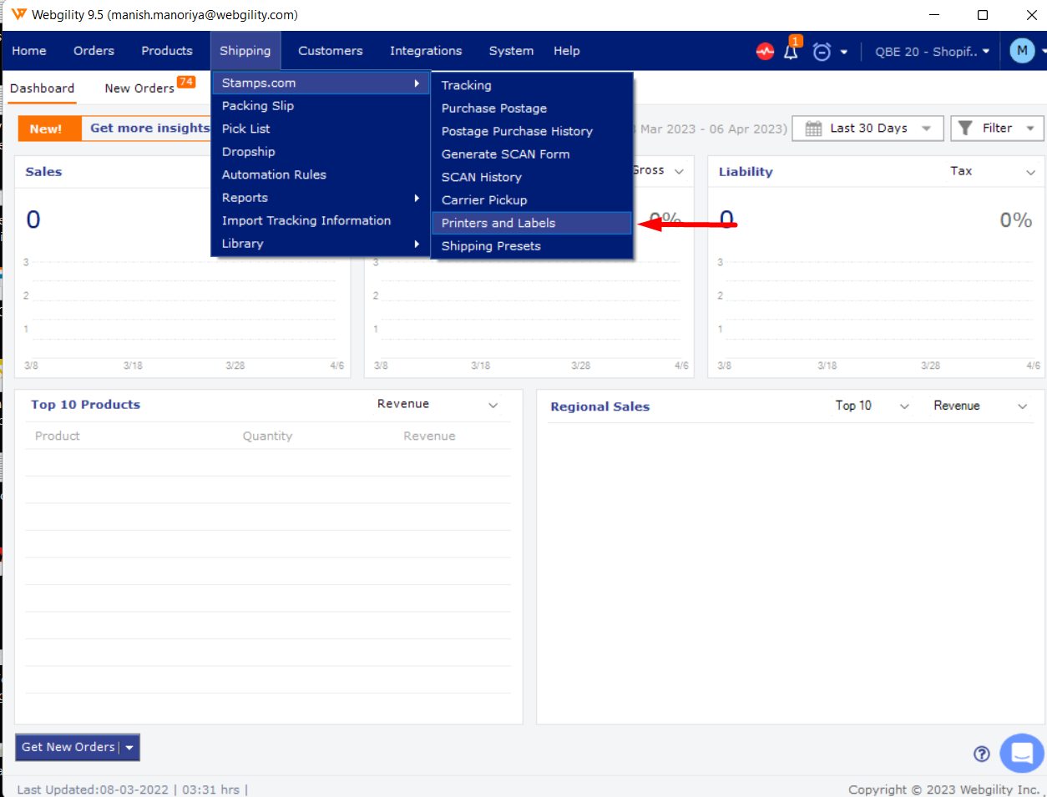Image resolution: width=1047 pixels, height=797 pixels.
Task: Open the Last 30 Days date range dropdown
Action: point(868,129)
